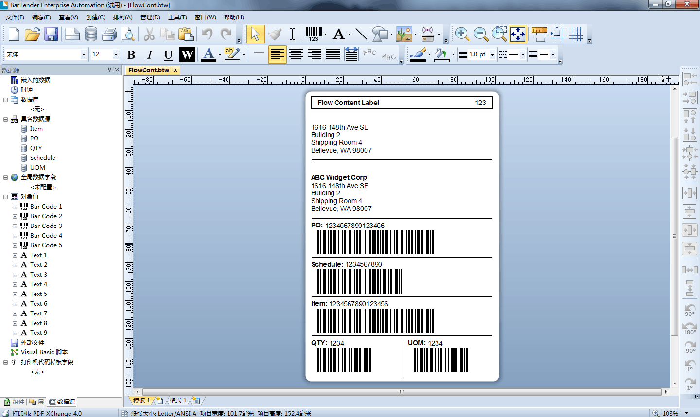This screenshot has width=700, height=417.
Task: Click the font color A swatch
Action: 208,54
